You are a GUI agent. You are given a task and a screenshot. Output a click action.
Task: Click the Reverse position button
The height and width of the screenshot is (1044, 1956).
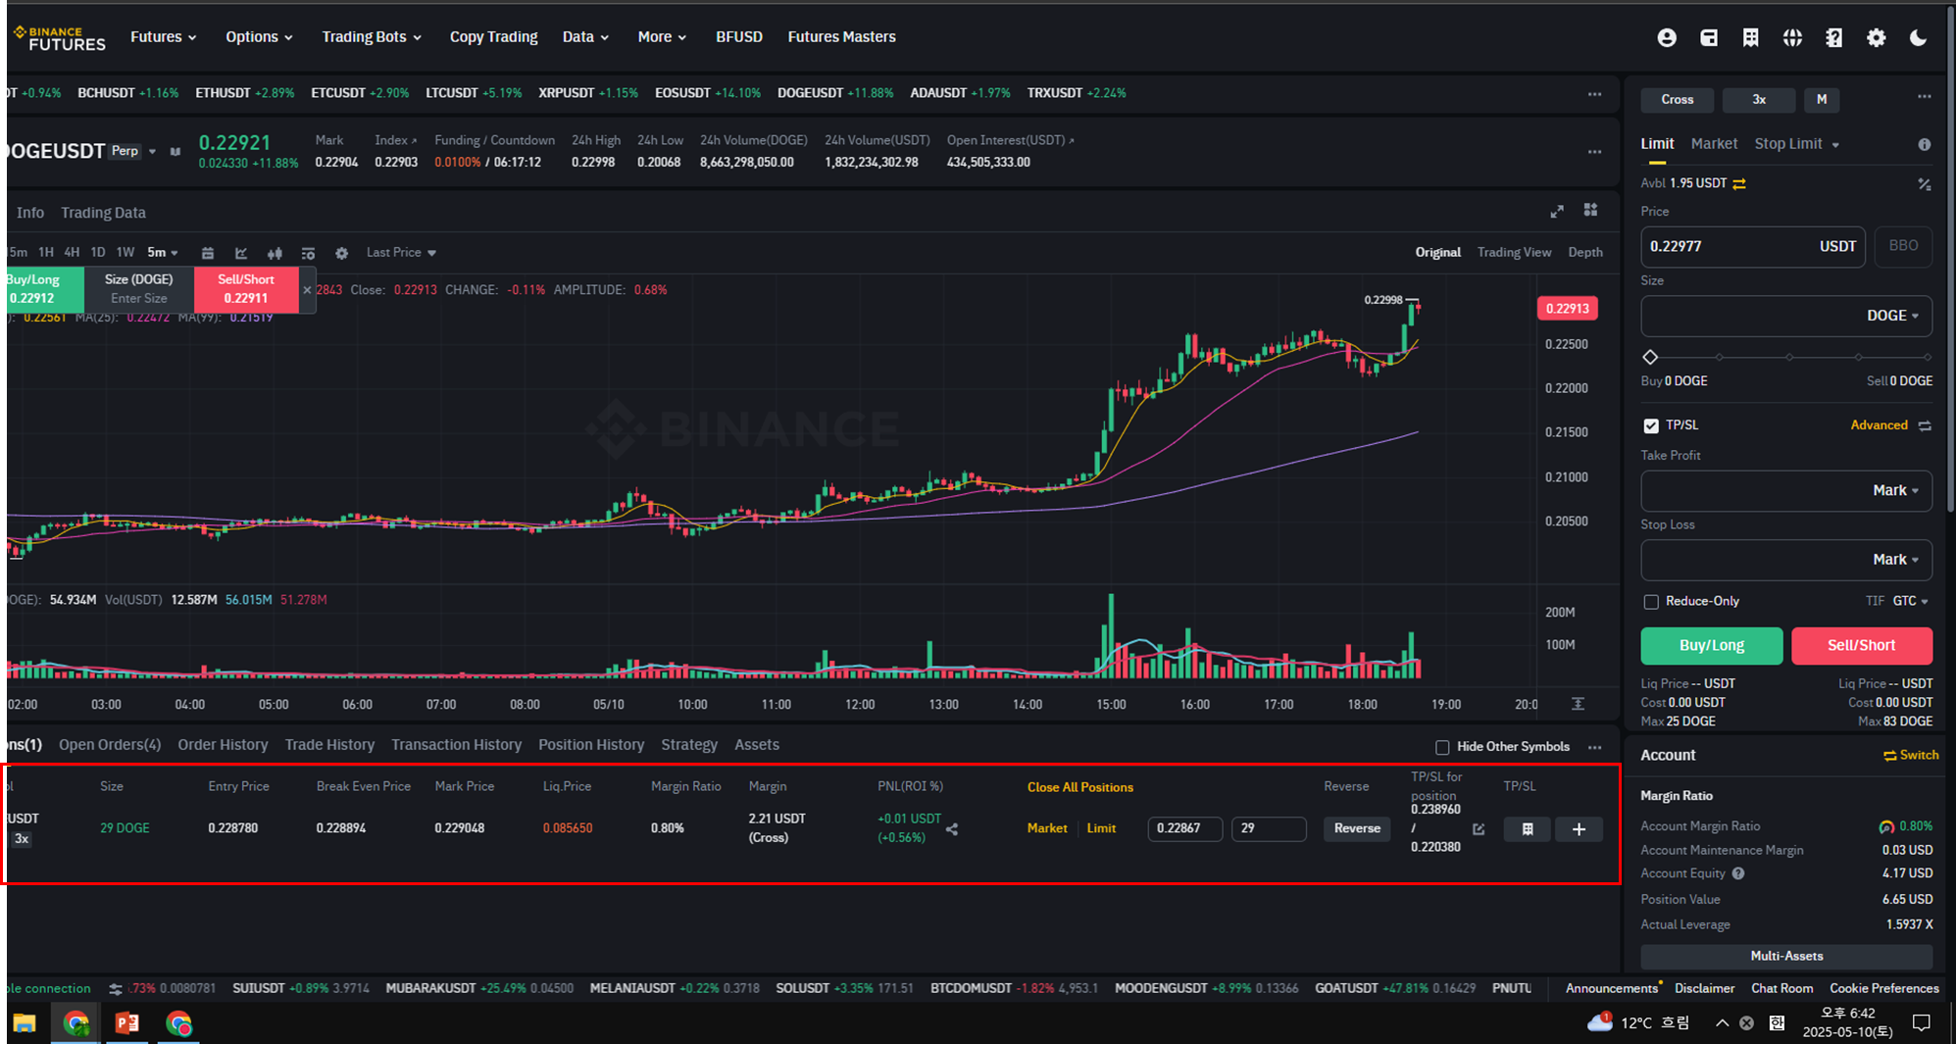pyautogui.click(x=1357, y=829)
